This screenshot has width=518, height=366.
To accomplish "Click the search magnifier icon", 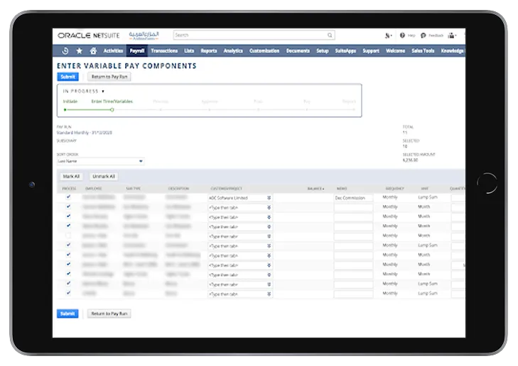I will (329, 35).
